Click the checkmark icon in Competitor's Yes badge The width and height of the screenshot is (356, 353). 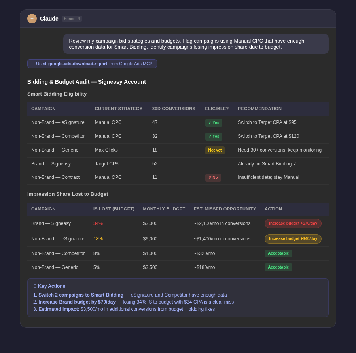(x=210, y=136)
